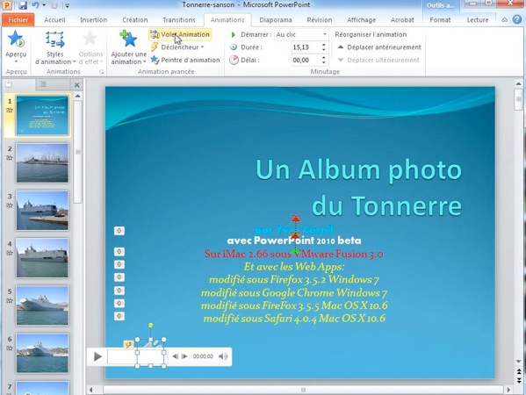Decrease the Délai value with down arrow
526x395 pixels.
[x=324, y=62]
